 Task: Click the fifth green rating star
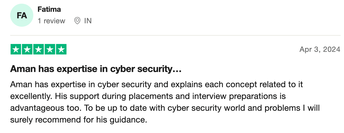pos(61,49)
